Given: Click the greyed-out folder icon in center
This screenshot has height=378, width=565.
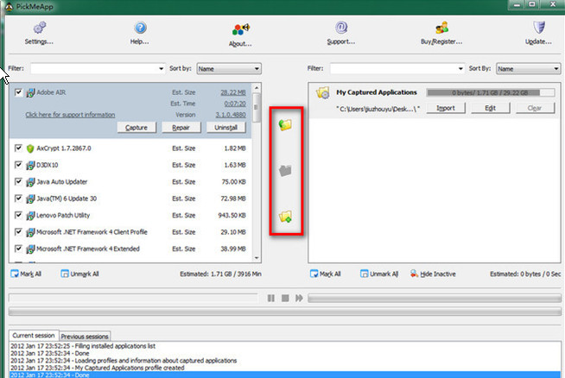Looking at the screenshot, I should [285, 170].
